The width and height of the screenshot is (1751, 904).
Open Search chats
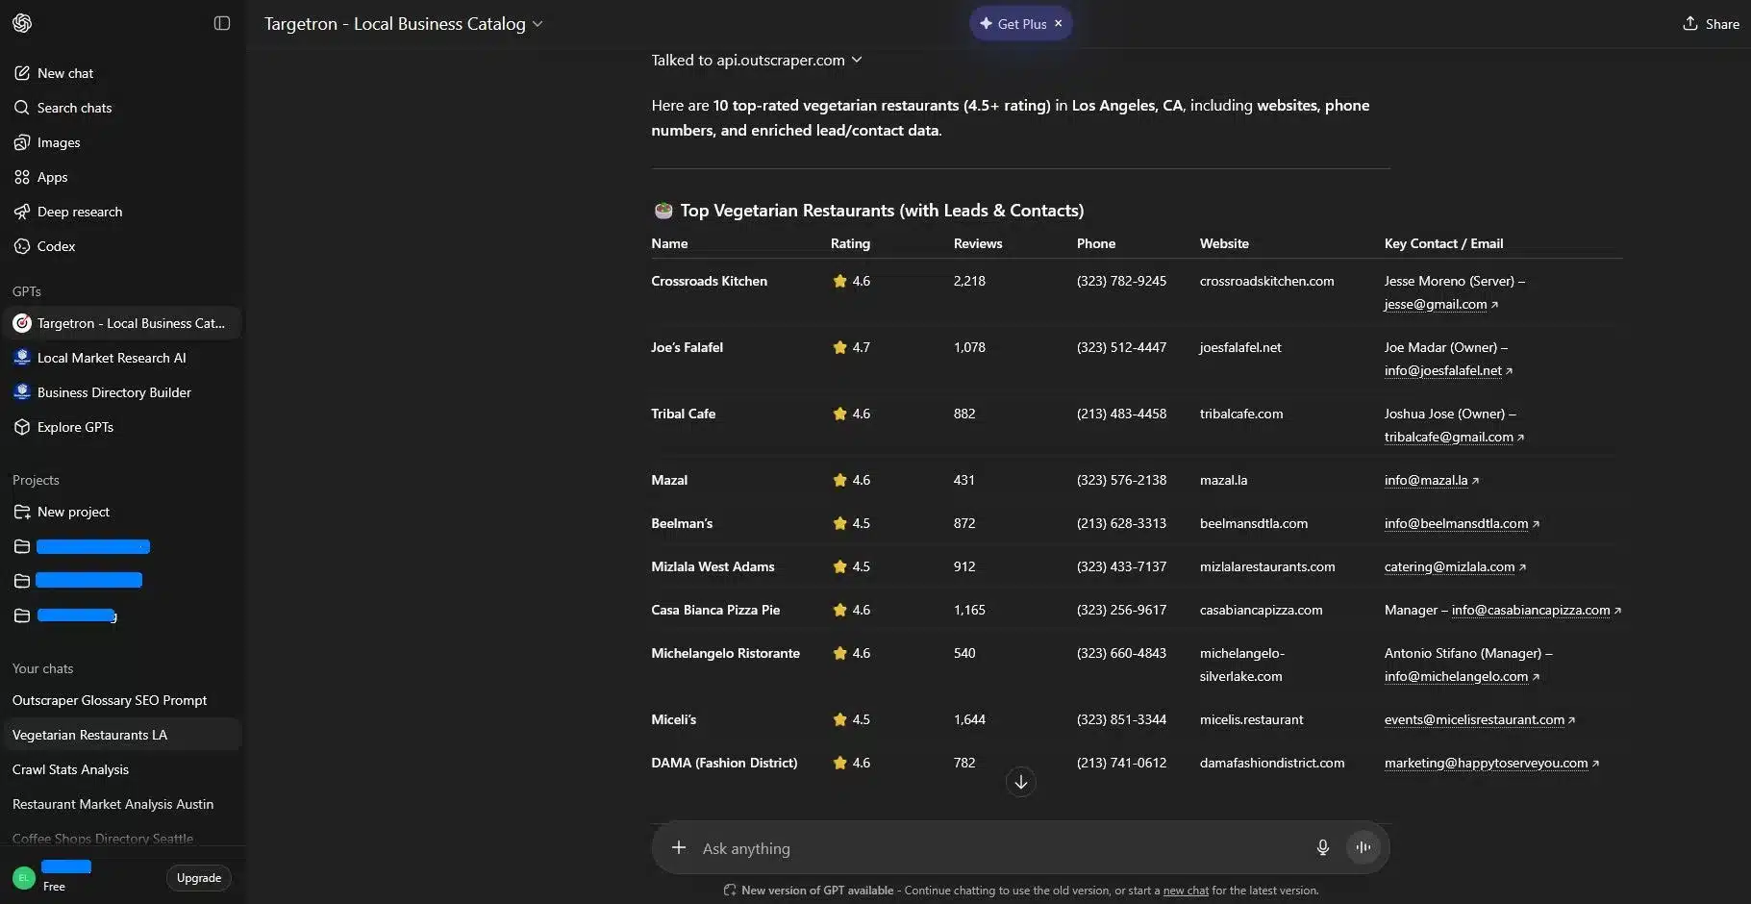[x=74, y=108]
